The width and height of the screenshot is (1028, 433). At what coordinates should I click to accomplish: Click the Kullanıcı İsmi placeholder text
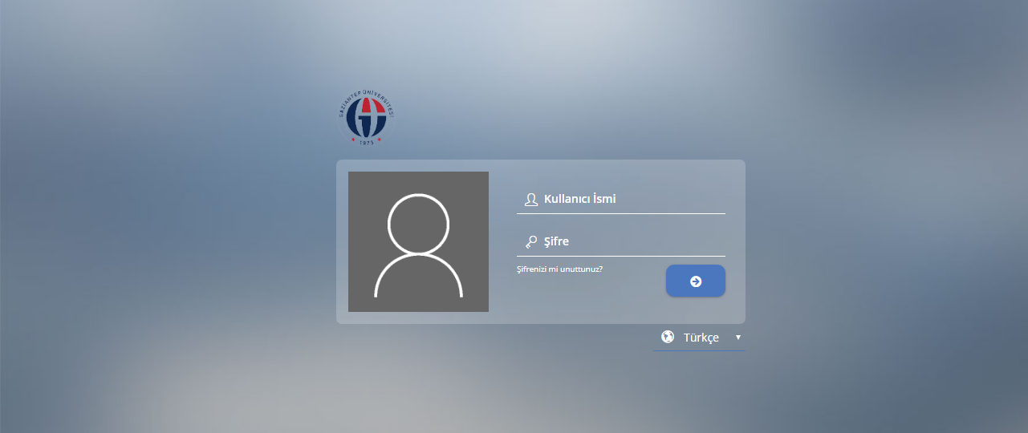[x=579, y=199]
